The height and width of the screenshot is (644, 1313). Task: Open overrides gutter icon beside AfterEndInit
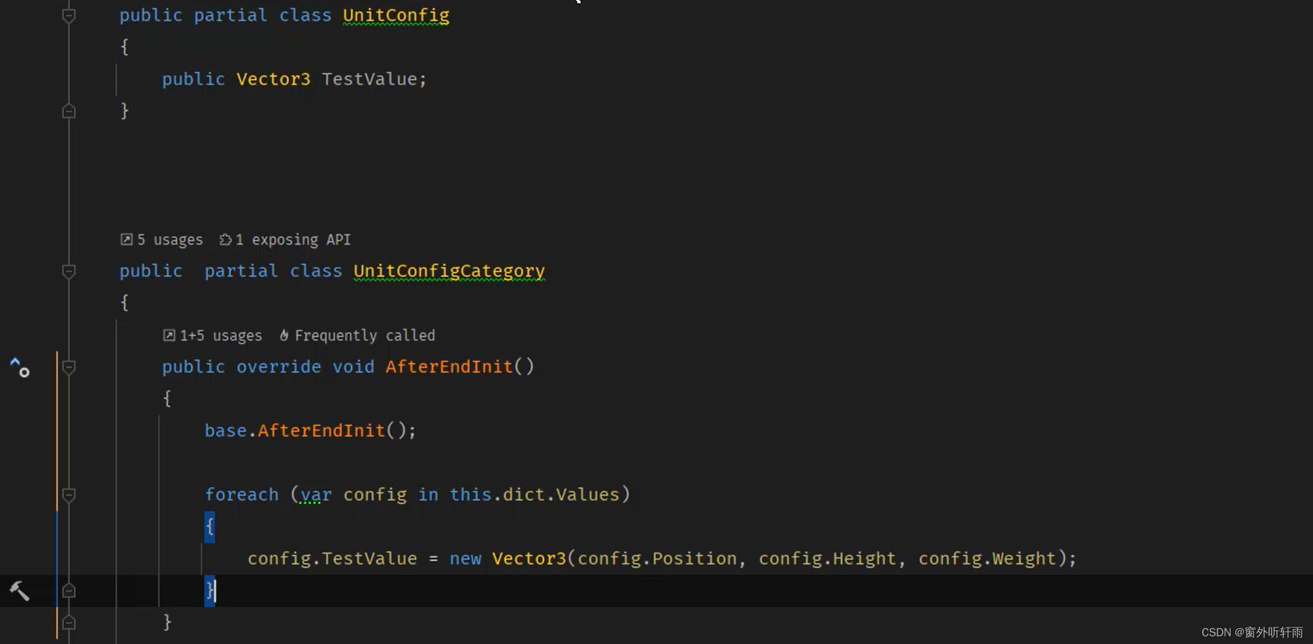[x=20, y=368]
